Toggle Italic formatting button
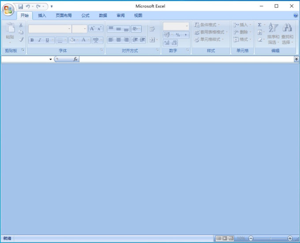Screen dimensions: 300x243 [x=40, y=40]
